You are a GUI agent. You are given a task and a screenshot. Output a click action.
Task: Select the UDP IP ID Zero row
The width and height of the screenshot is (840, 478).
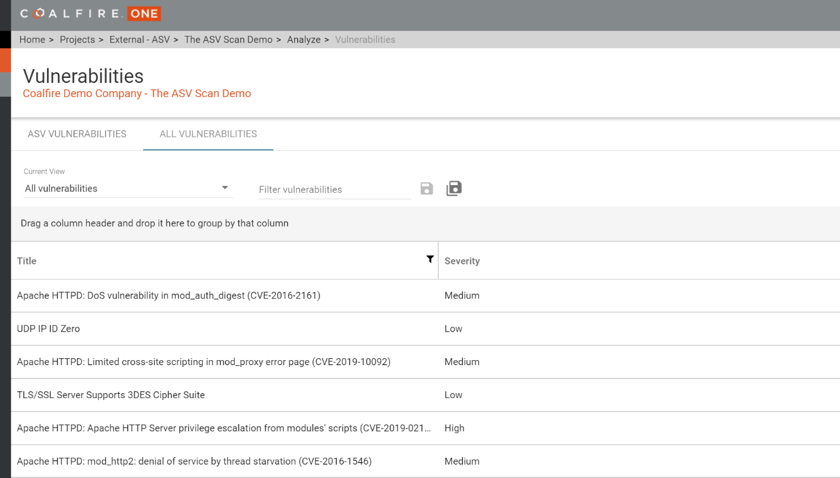[425, 328]
